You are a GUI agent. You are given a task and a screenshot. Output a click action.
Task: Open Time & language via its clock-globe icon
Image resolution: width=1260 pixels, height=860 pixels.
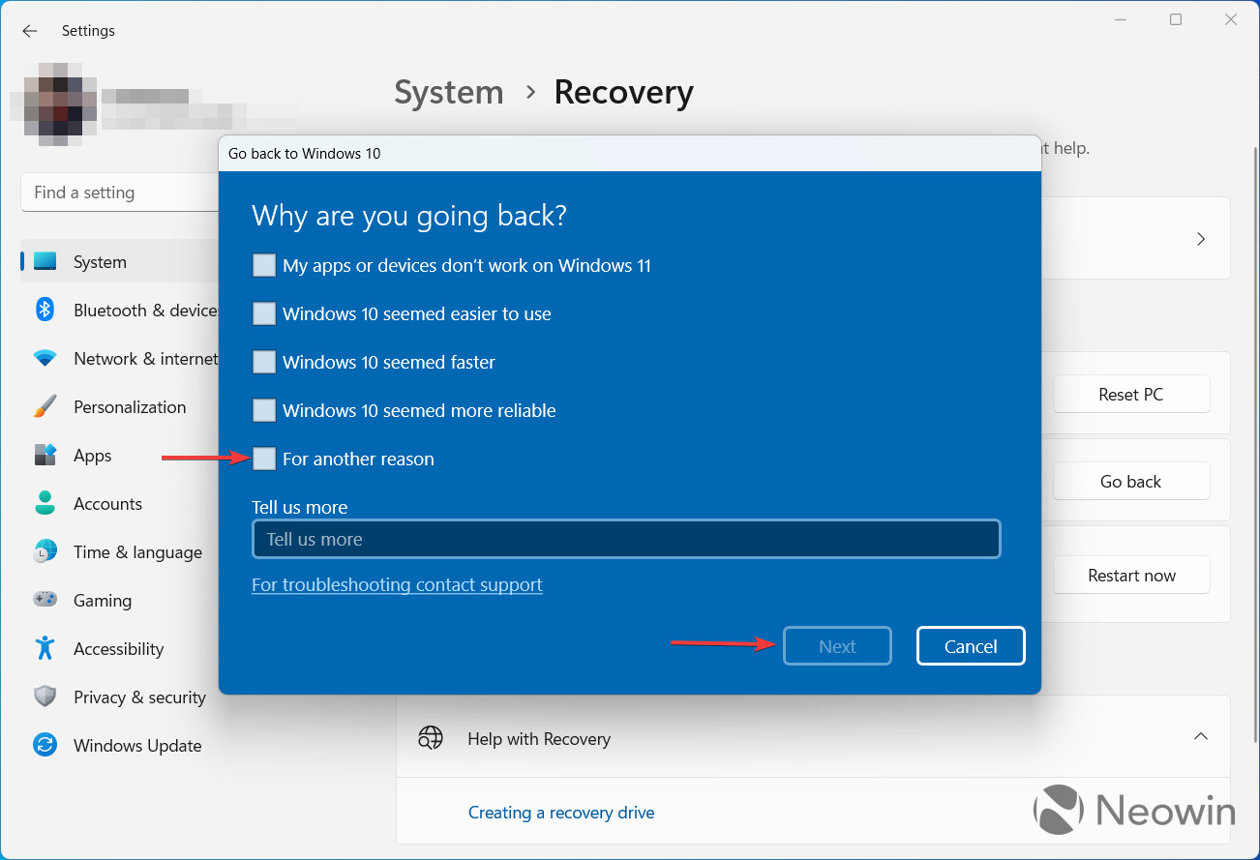click(45, 551)
